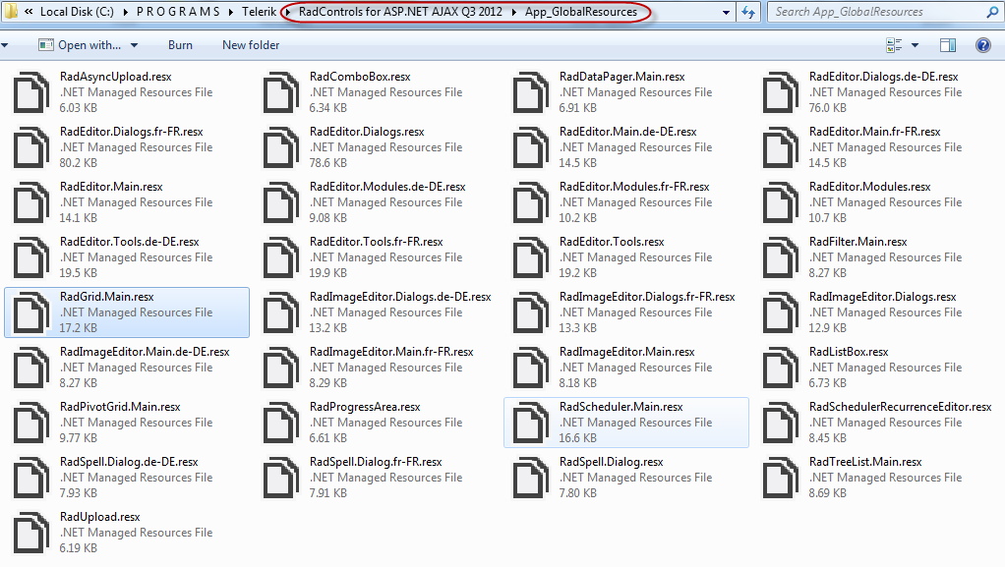Screen dimensions: 1005x567
Task: Select the RadScheduler.Main.resx file icon
Action: coord(531,423)
